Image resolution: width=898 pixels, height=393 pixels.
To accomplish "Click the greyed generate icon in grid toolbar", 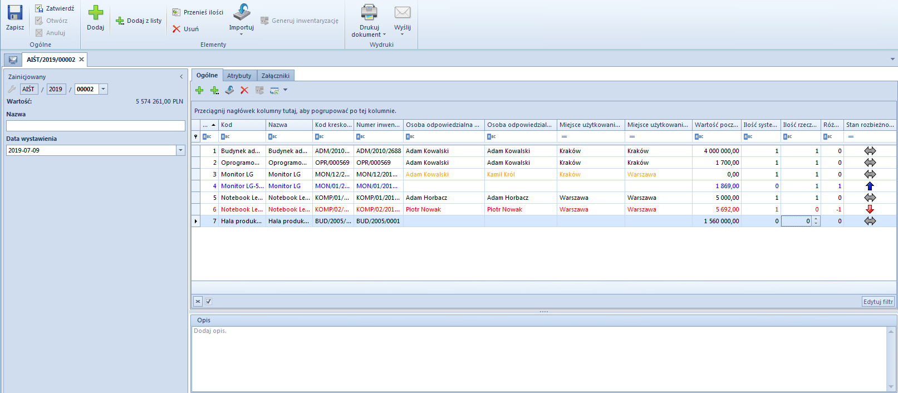I will point(259,90).
